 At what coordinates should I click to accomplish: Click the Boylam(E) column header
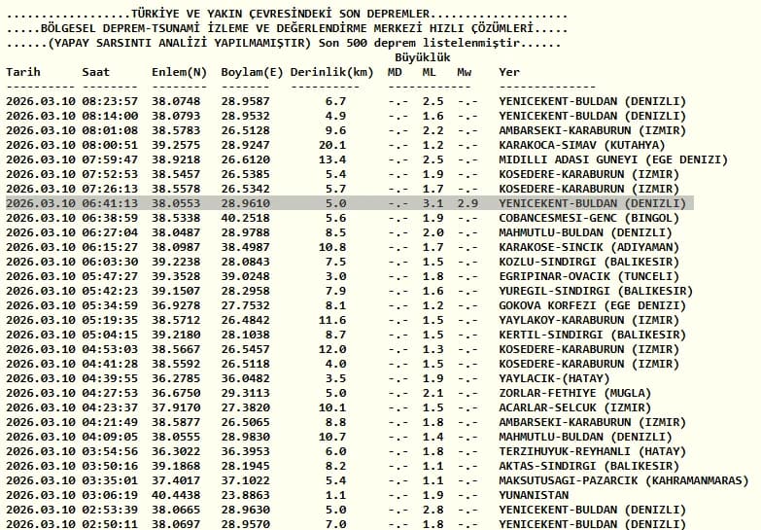tap(252, 72)
